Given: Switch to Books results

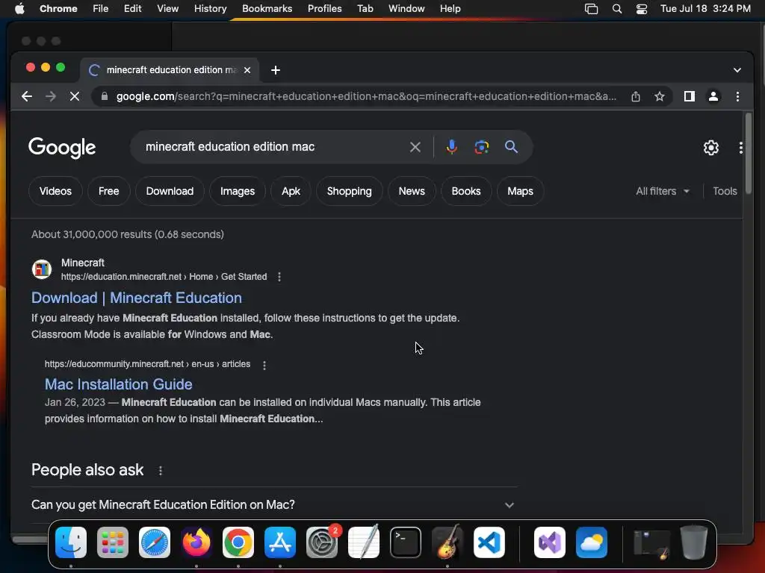Looking at the screenshot, I should pyautogui.click(x=466, y=191).
